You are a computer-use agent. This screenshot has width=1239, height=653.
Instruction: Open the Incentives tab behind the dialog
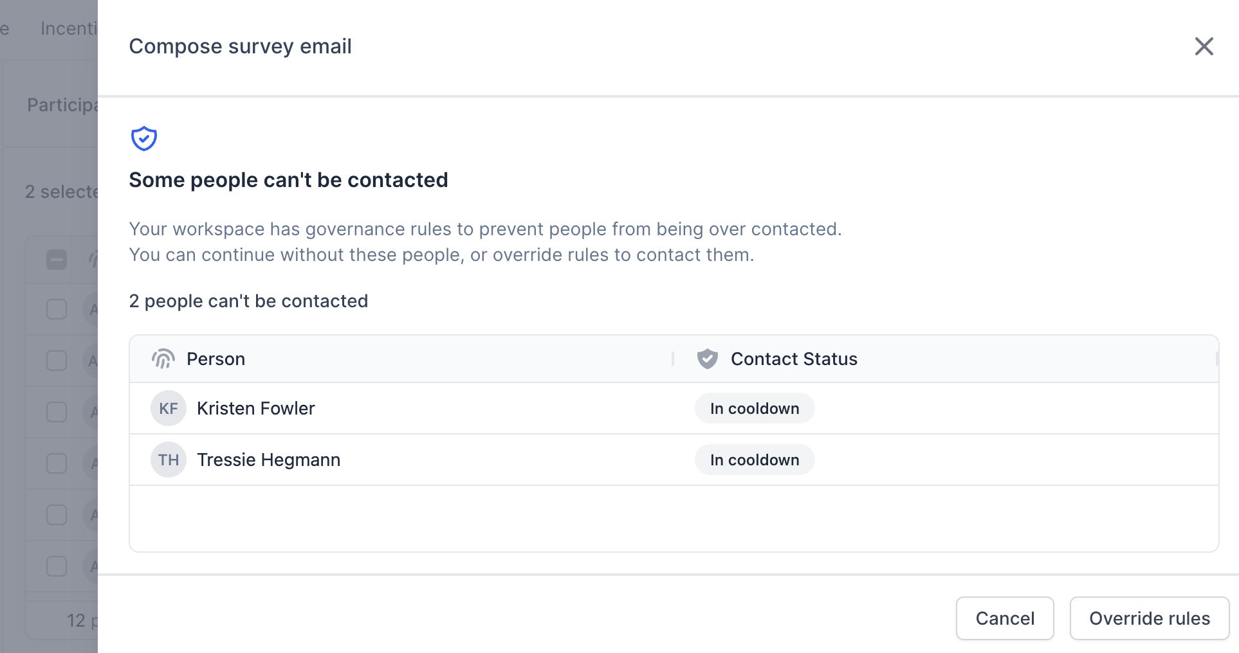[69, 28]
